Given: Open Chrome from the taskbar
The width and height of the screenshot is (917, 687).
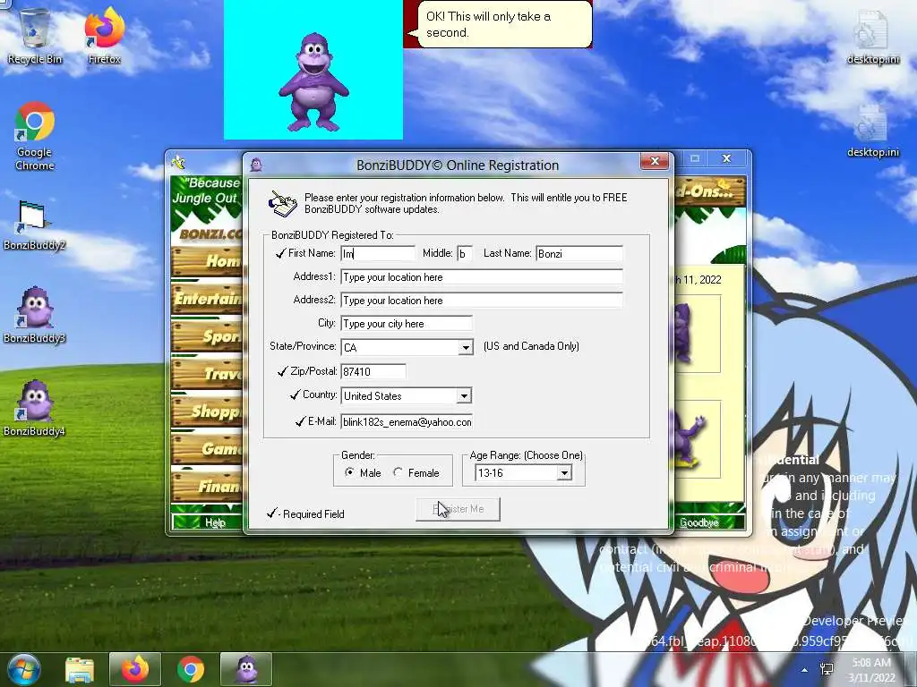Looking at the screenshot, I should tap(191, 669).
